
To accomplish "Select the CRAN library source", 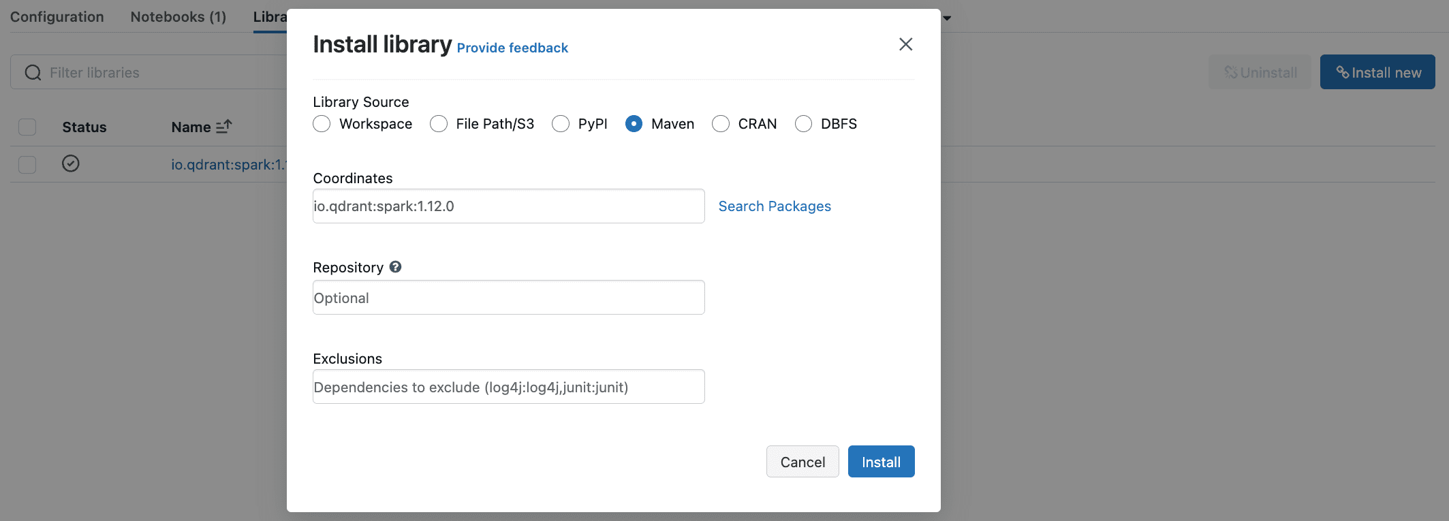I will point(721,124).
